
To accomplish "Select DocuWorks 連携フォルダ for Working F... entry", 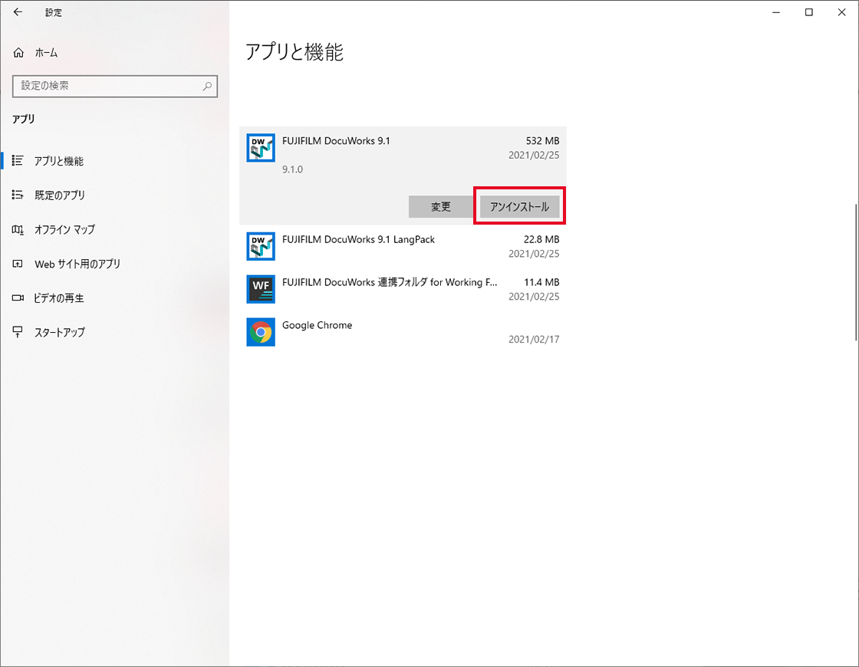I will click(x=403, y=289).
